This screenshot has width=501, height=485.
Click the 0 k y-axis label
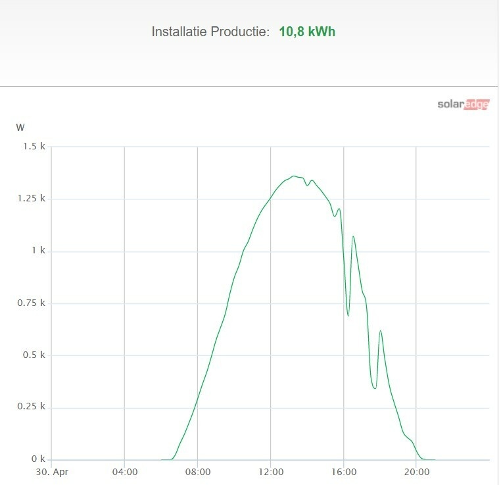pos(38,459)
